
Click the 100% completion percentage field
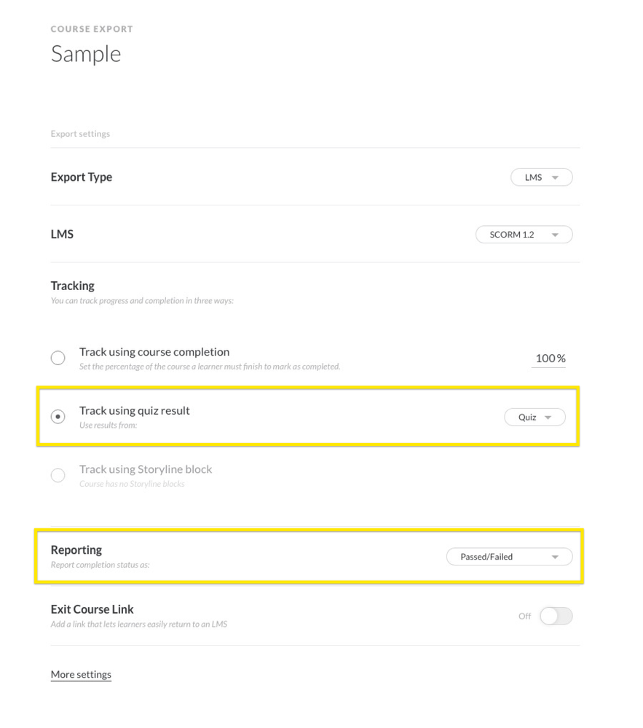point(550,359)
